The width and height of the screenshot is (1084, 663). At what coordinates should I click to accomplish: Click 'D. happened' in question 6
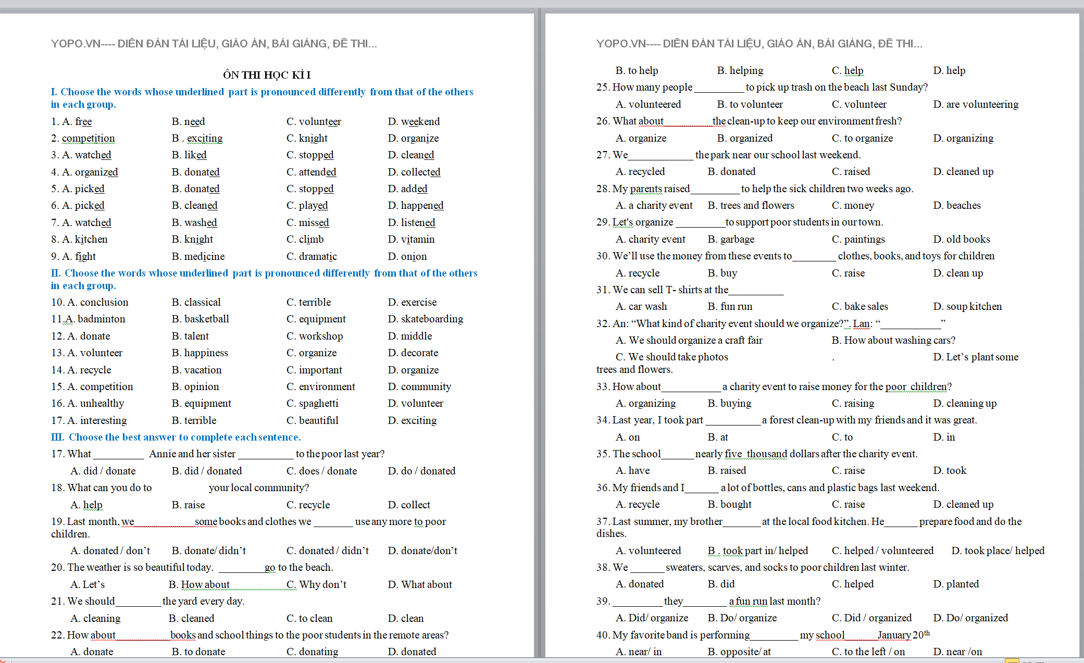(x=415, y=205)
